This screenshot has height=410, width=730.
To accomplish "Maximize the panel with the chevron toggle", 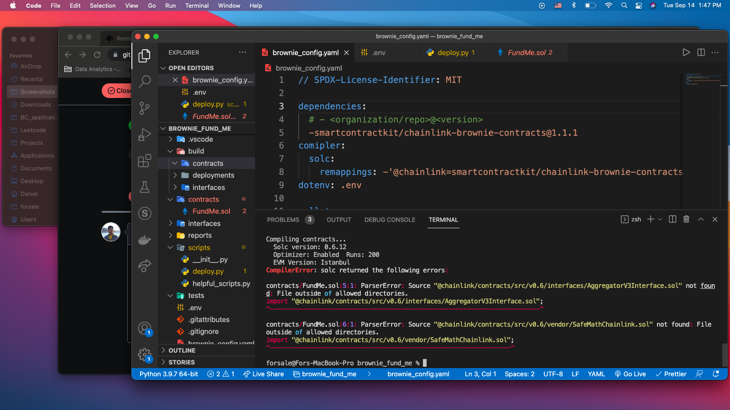I will point(701,219).
